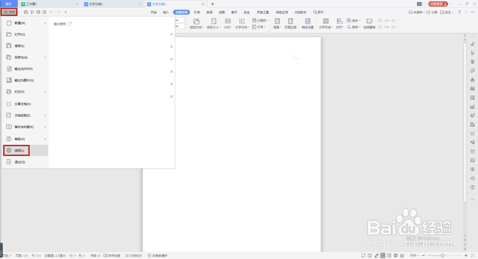
Task: Click the eye protection mode icon in status bar
Action: point(402,255)
